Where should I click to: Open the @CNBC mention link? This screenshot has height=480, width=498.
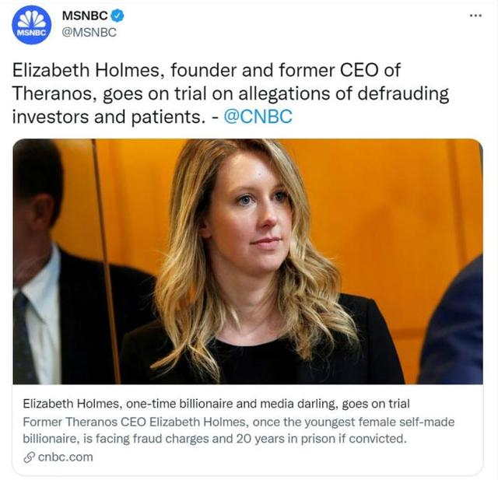[x=257, y=116]
